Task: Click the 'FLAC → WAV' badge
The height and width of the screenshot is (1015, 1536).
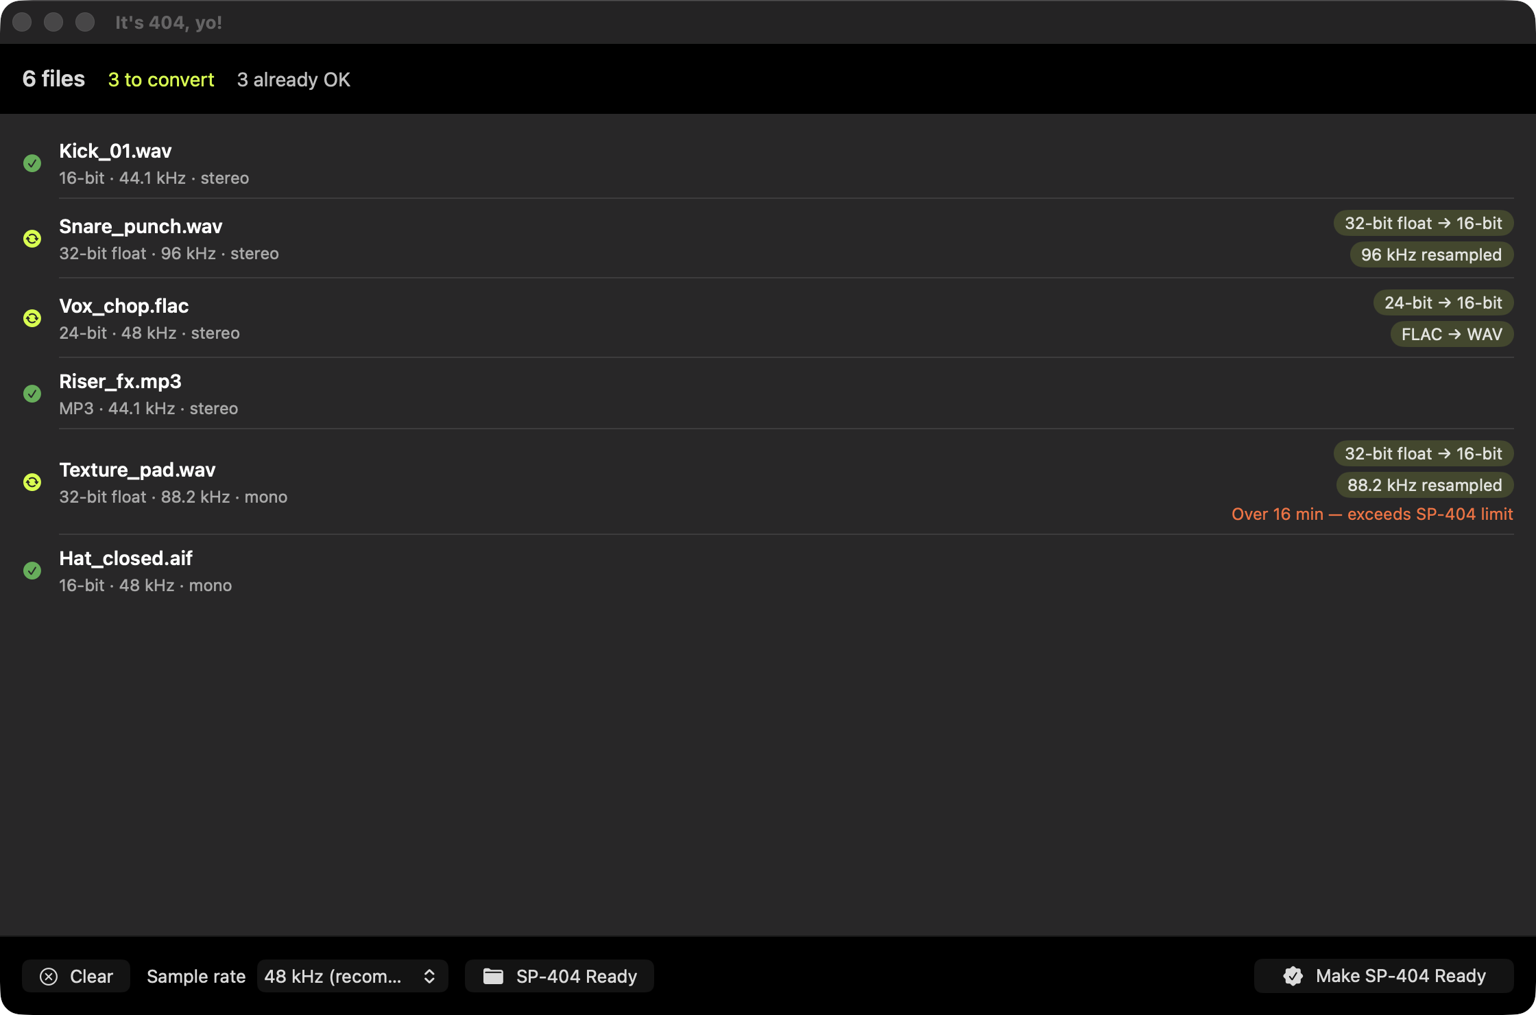Action: coord(1452,334)
